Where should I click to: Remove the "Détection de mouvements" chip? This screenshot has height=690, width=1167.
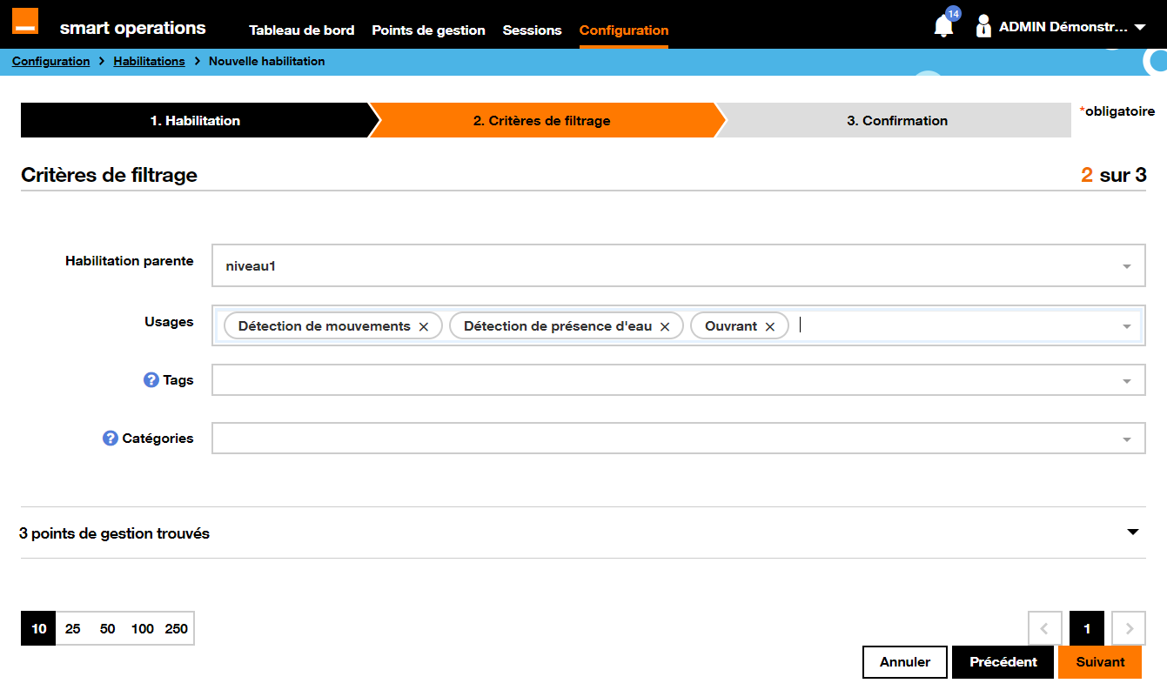coord(424,325)
